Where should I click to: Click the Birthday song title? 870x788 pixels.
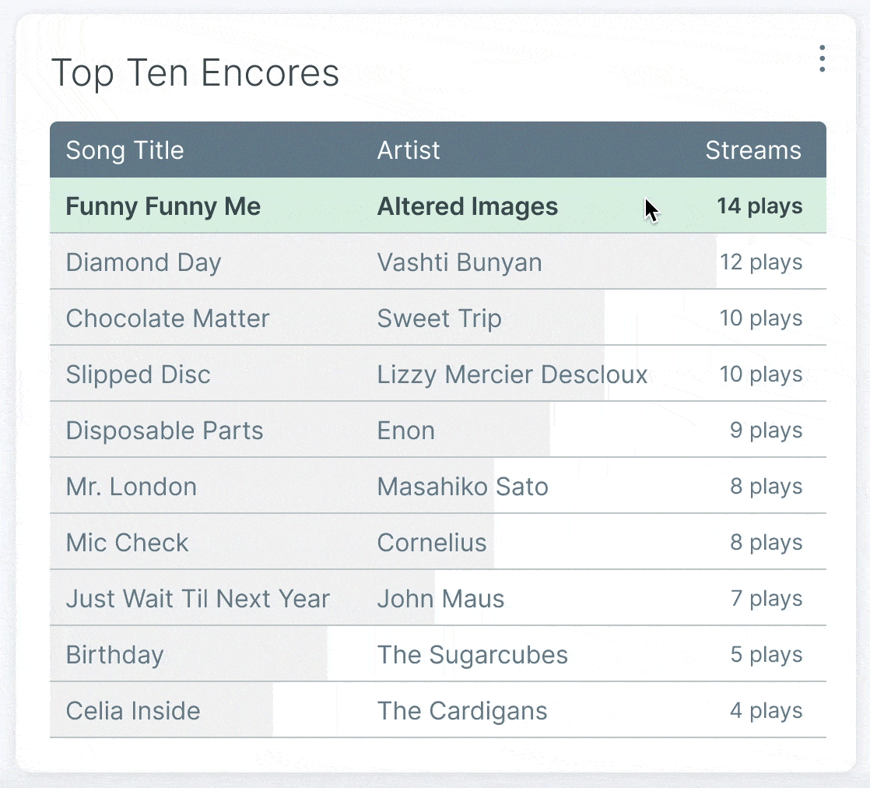coord(114,655)
